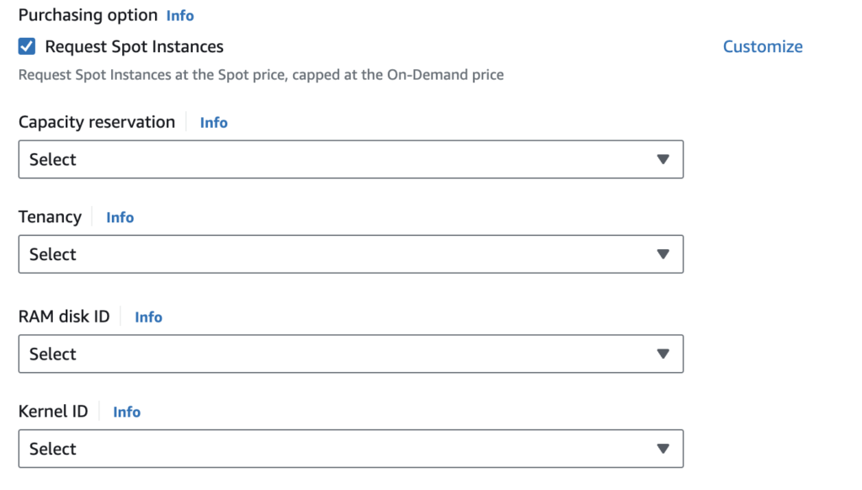Click the Tenancy field label

click(x=50, y=217)
